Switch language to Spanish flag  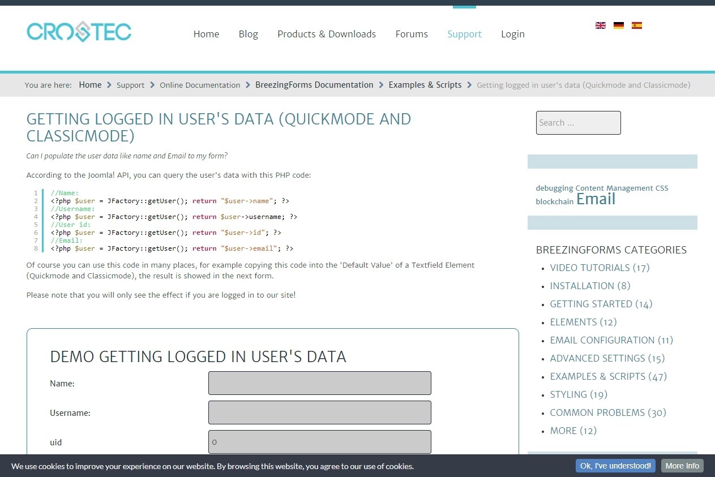point(637,25)
